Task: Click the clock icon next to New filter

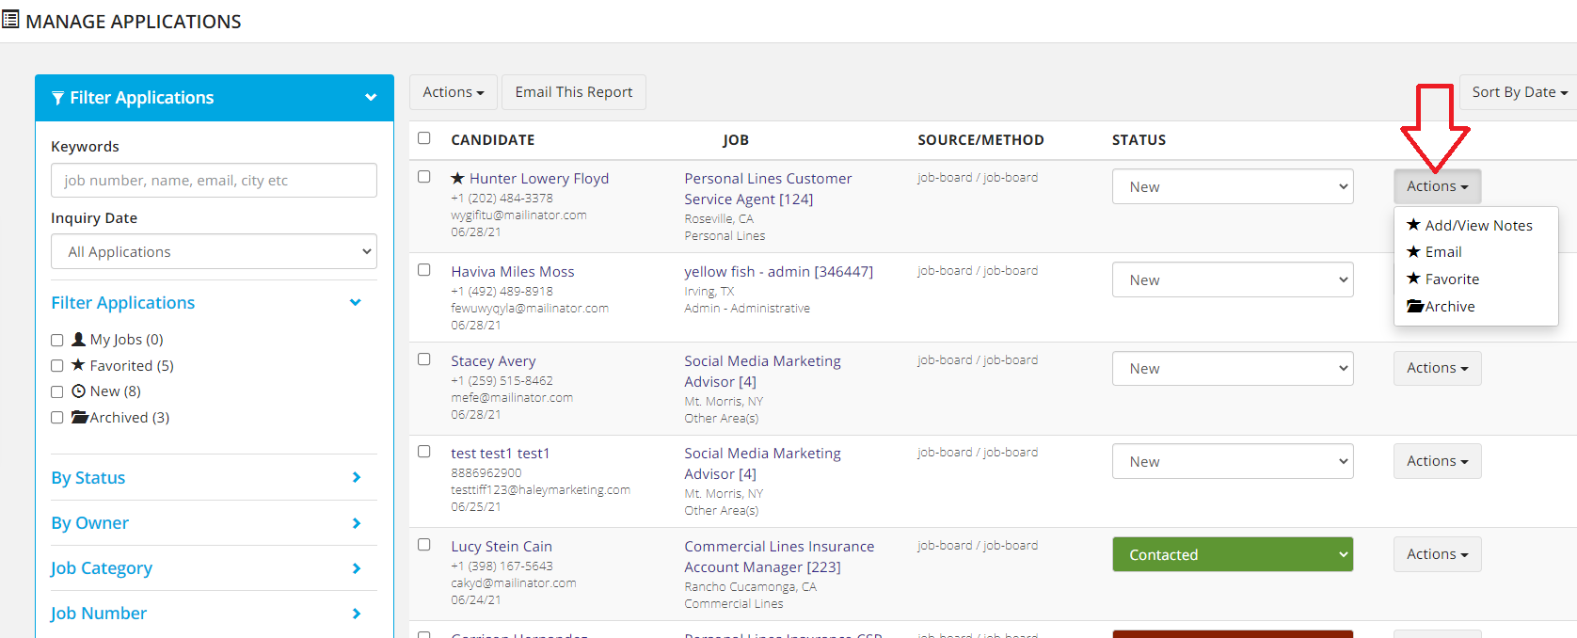Action: pos(79,391)
